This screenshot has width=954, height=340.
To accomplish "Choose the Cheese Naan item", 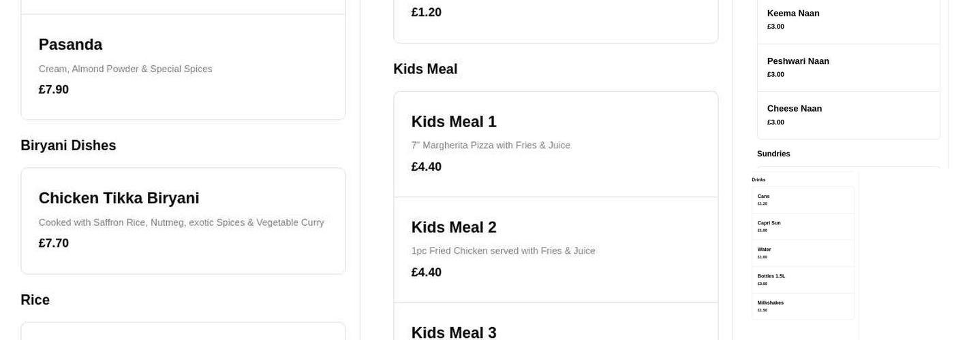I will 848,114.
